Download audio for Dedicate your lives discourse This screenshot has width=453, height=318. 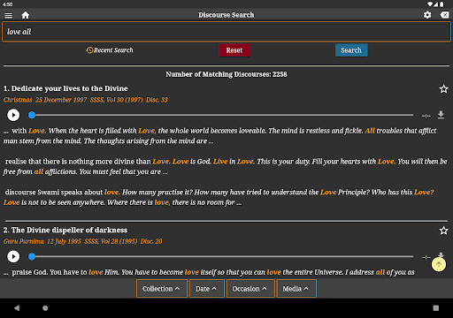441,115
